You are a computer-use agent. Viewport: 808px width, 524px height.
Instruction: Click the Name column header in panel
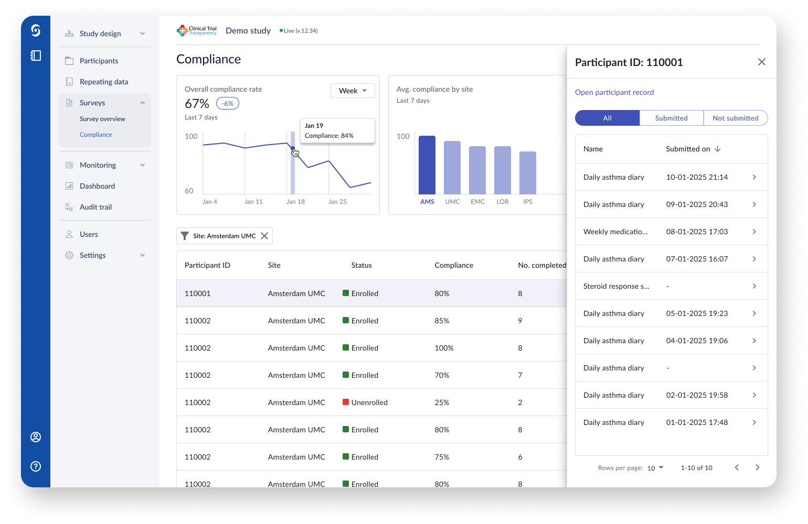(593, 149)
